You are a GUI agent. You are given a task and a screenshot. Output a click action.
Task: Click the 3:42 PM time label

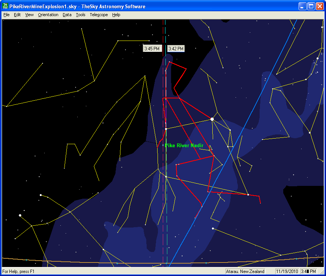pos(176,49)
